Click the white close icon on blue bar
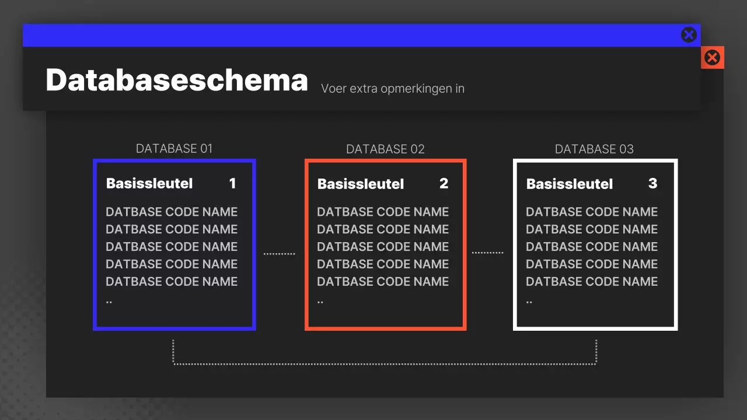Image resolution: width=747 pixels, height=420 pixels. (x=689, y=34)
